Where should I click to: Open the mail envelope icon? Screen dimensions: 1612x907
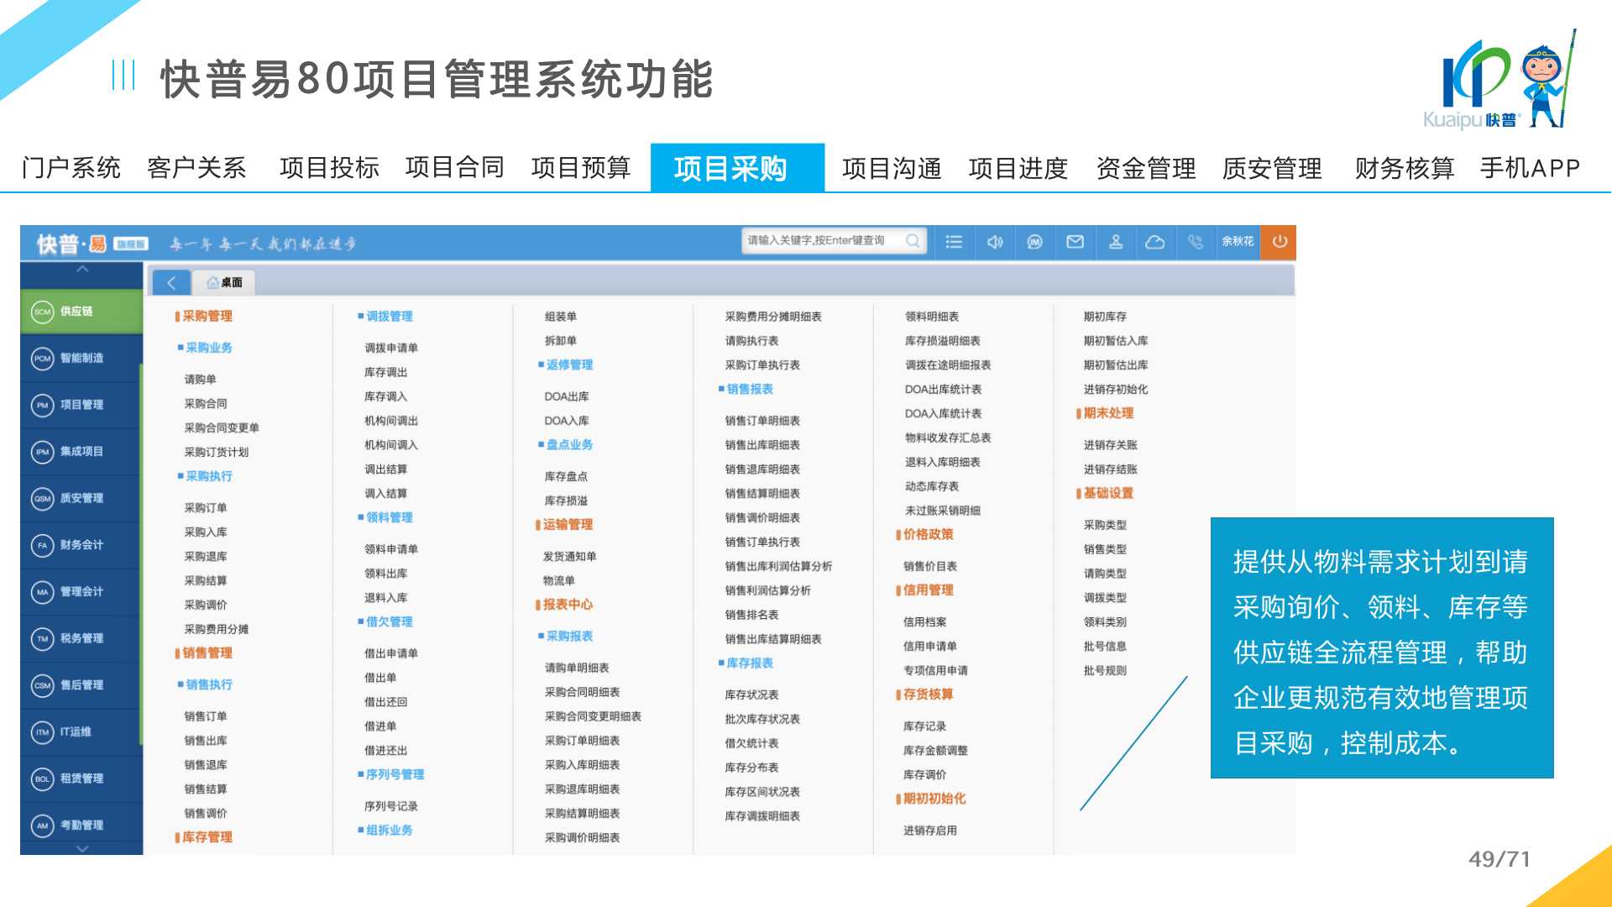(x=1075, y=242)
